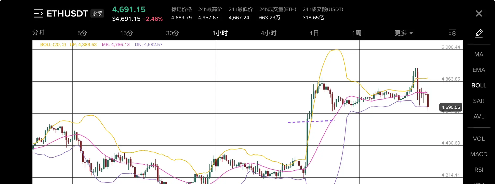Switch to the 15分 timeframe tab

126,33
